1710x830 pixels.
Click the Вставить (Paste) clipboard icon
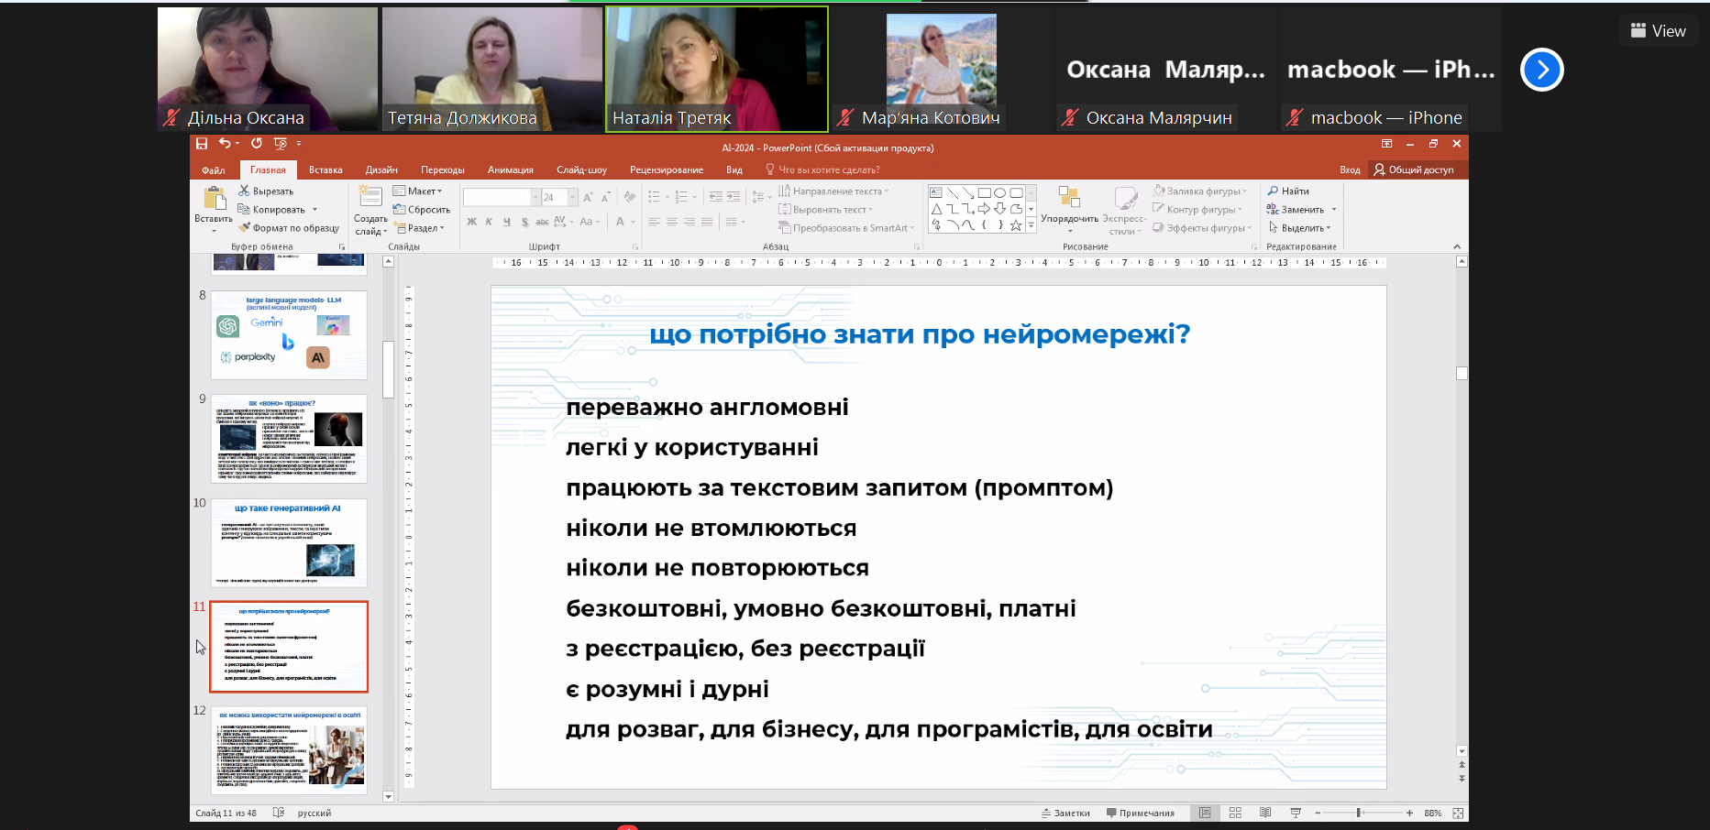click(215, 198)
